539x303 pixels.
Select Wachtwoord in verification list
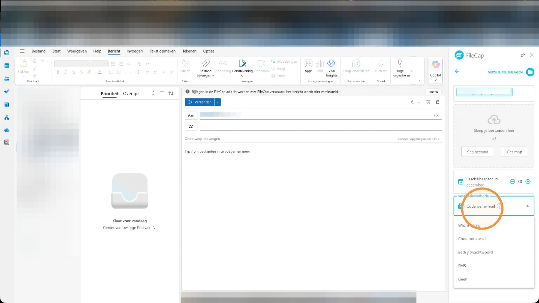click(x=494, y=225)
